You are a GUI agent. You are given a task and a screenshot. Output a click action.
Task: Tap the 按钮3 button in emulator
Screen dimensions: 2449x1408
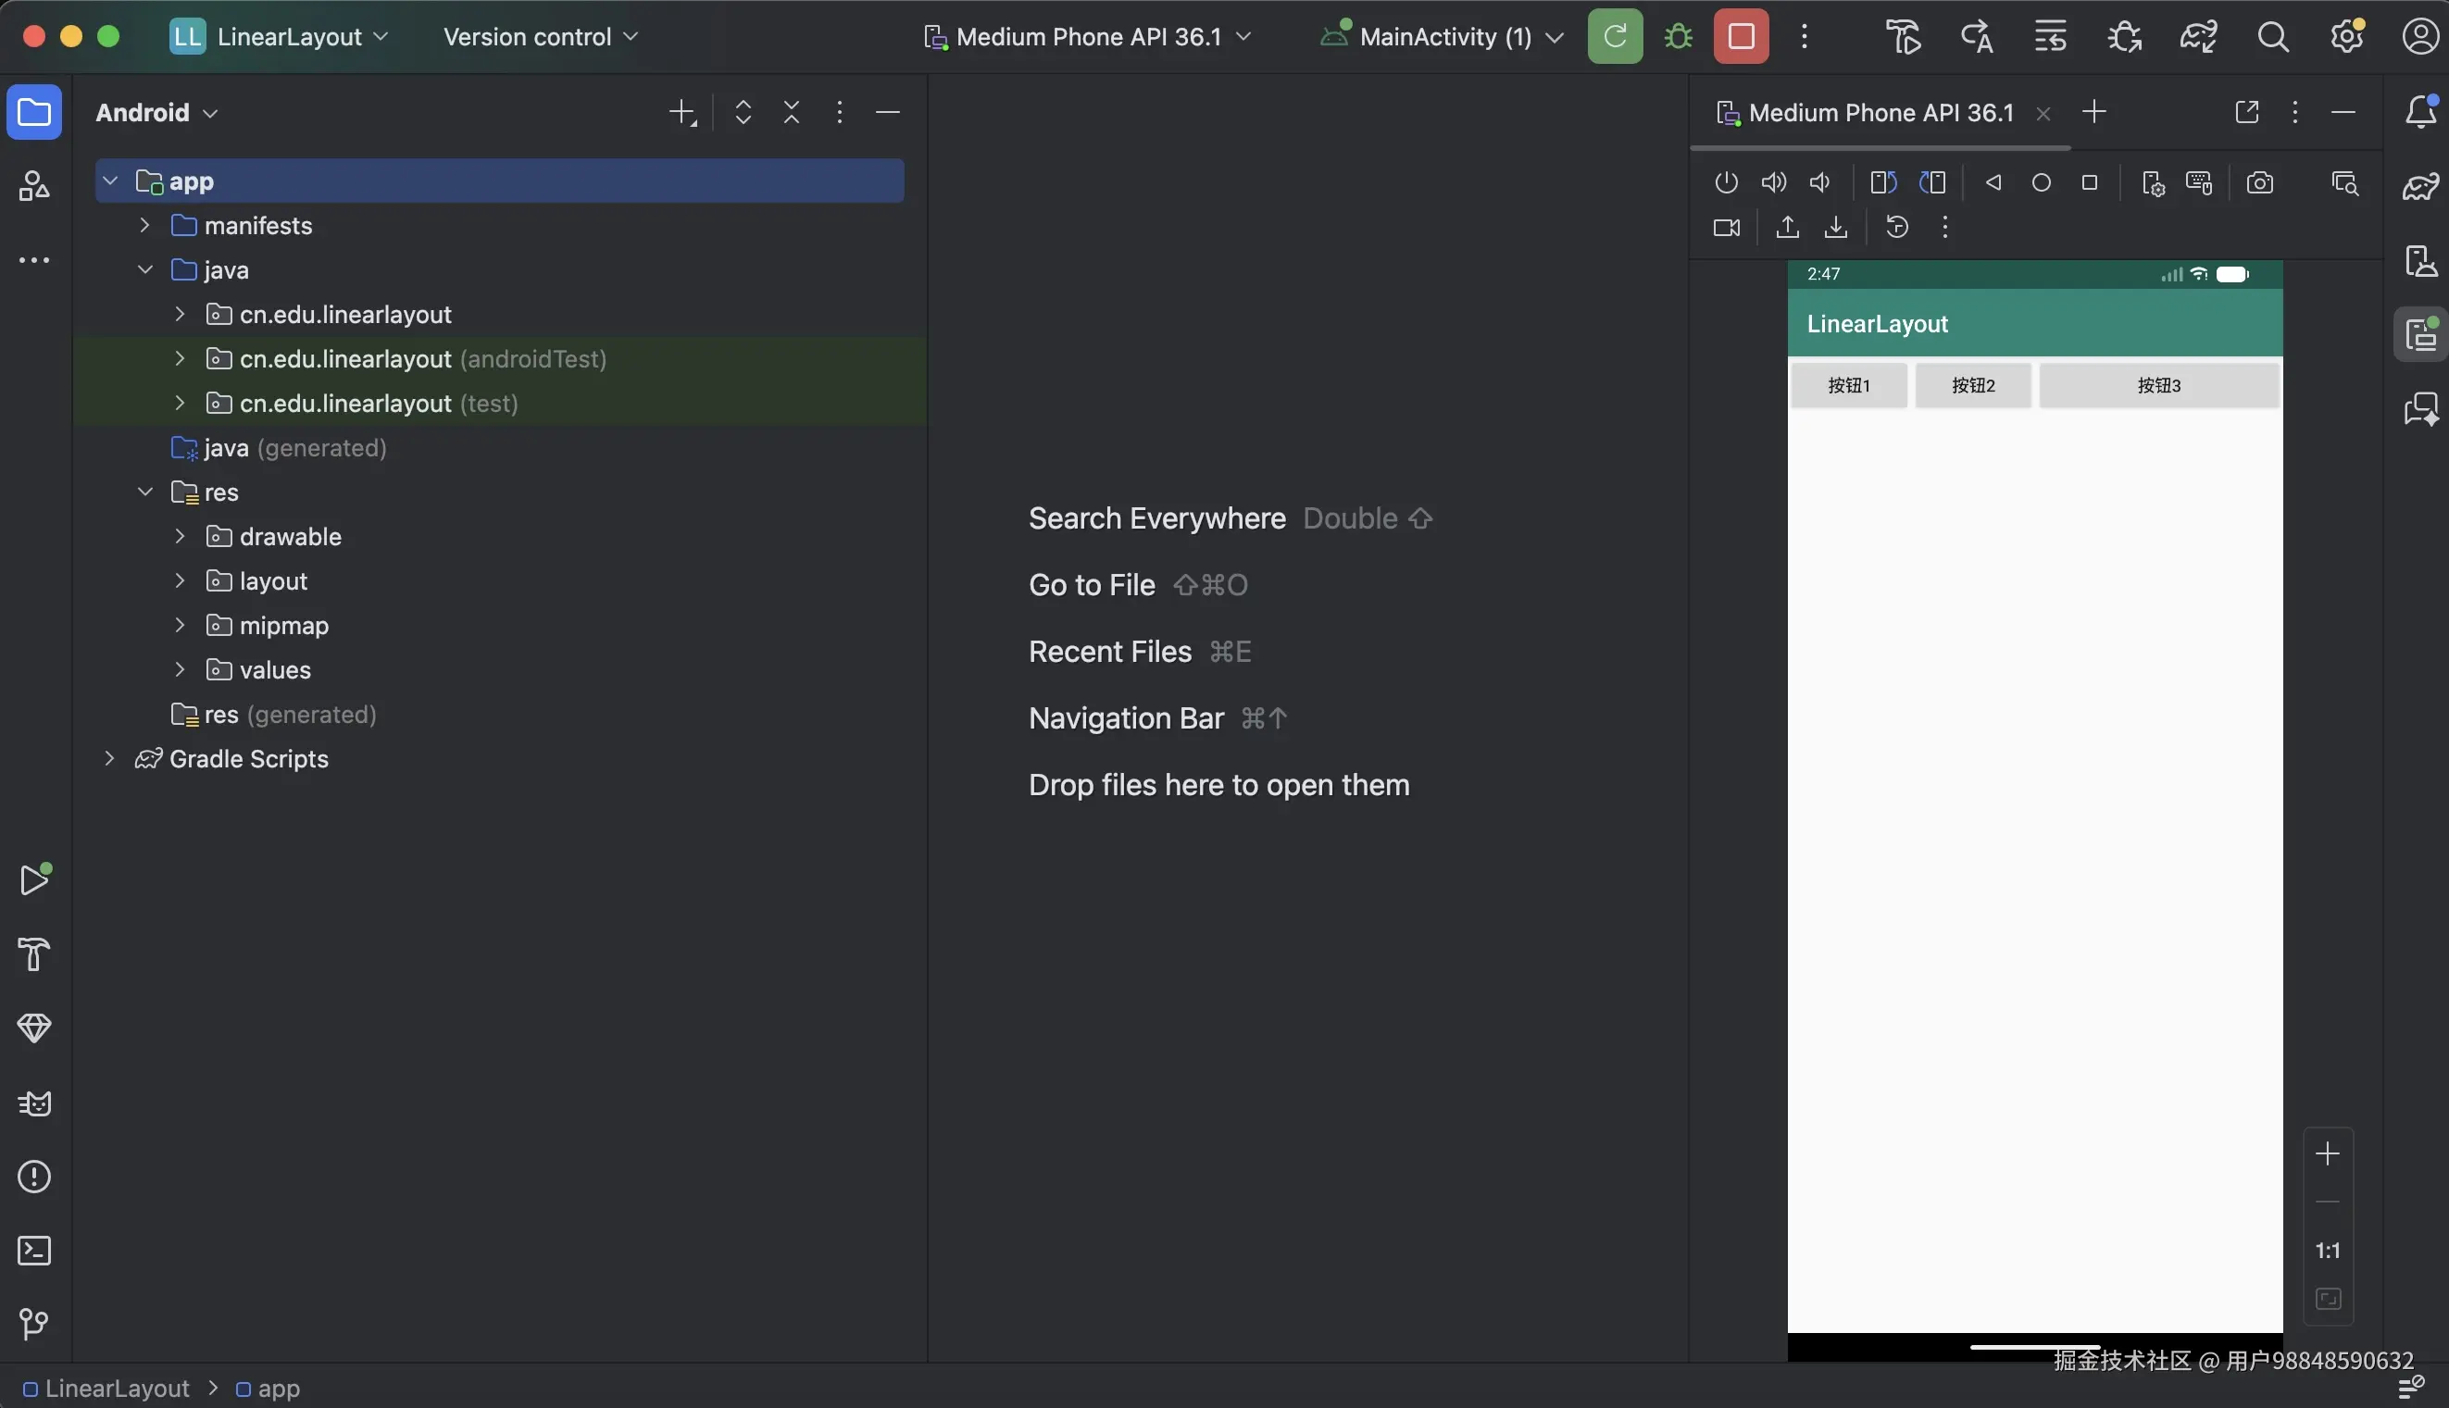2158,386
